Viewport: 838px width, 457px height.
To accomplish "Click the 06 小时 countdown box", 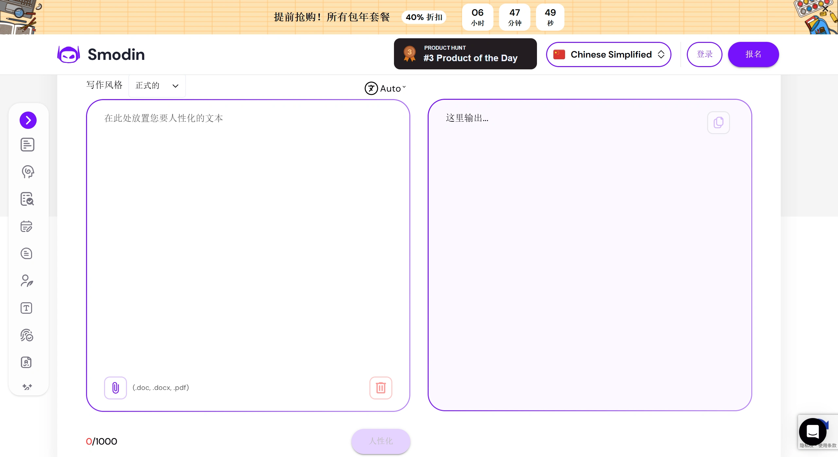I will click(477, 17).
